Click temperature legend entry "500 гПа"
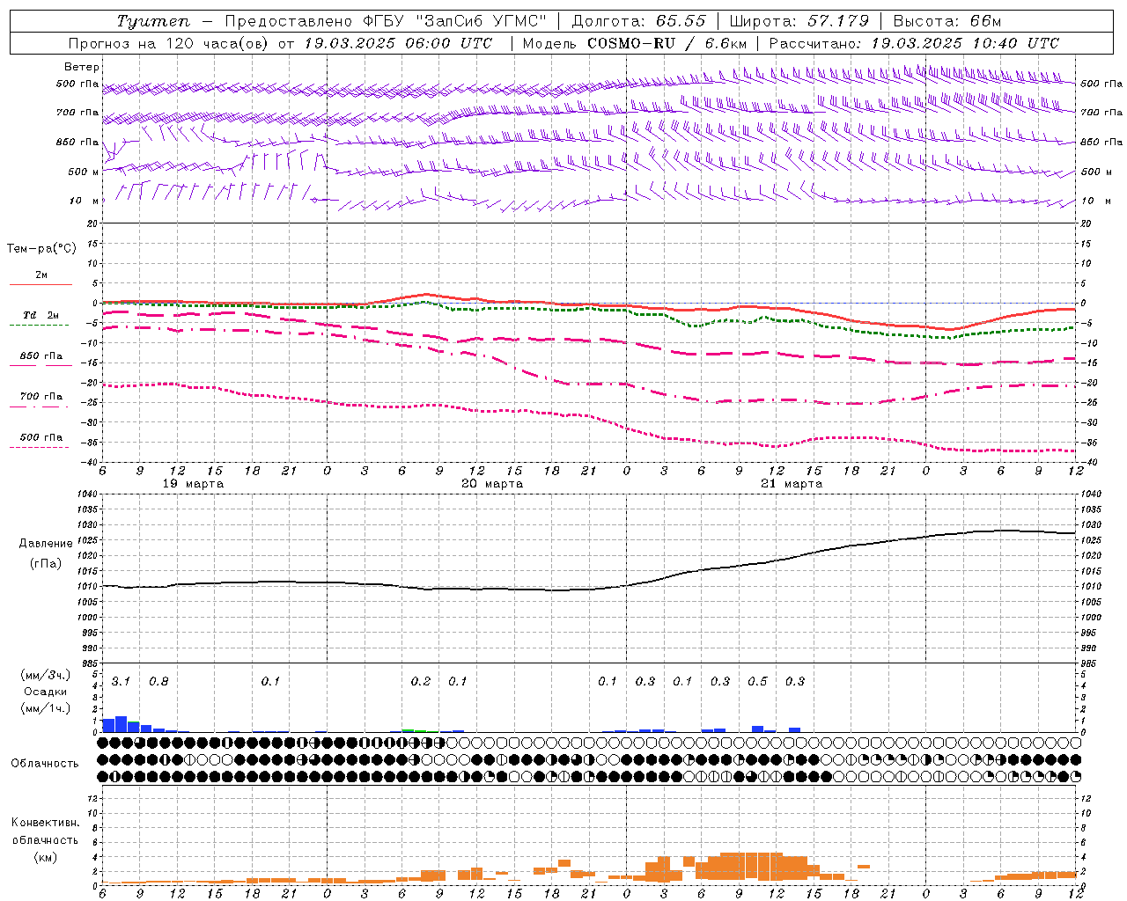Image resolution: width=1127 pixels, height=901 pixels. (x=41, y=437)
